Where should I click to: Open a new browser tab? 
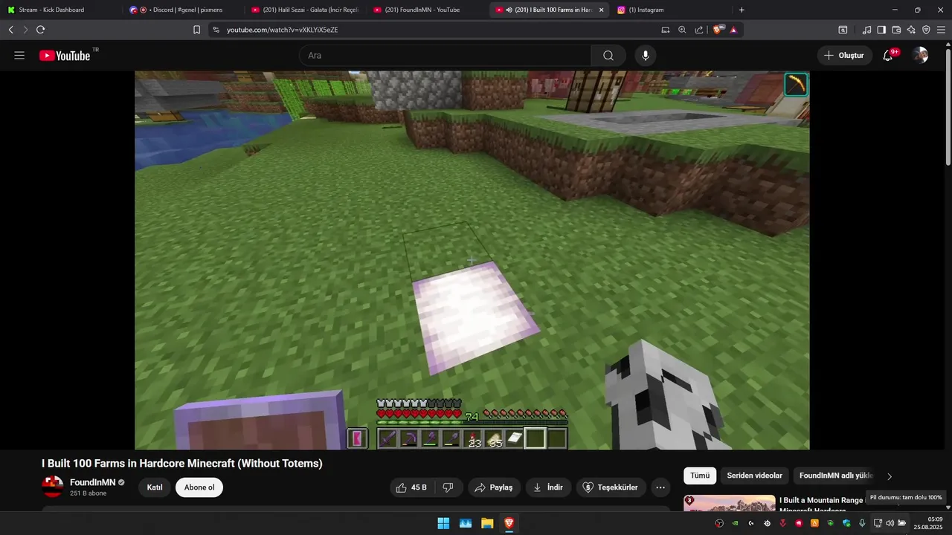click(x=742, y=10)
